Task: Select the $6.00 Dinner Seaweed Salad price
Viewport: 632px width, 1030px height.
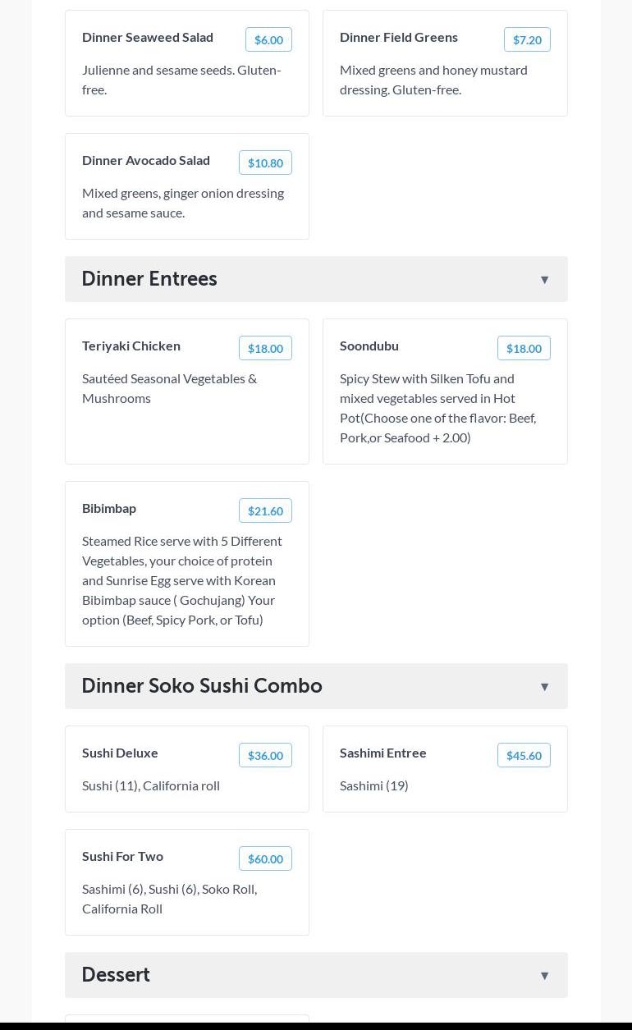Action: click(x=268, y=39)
